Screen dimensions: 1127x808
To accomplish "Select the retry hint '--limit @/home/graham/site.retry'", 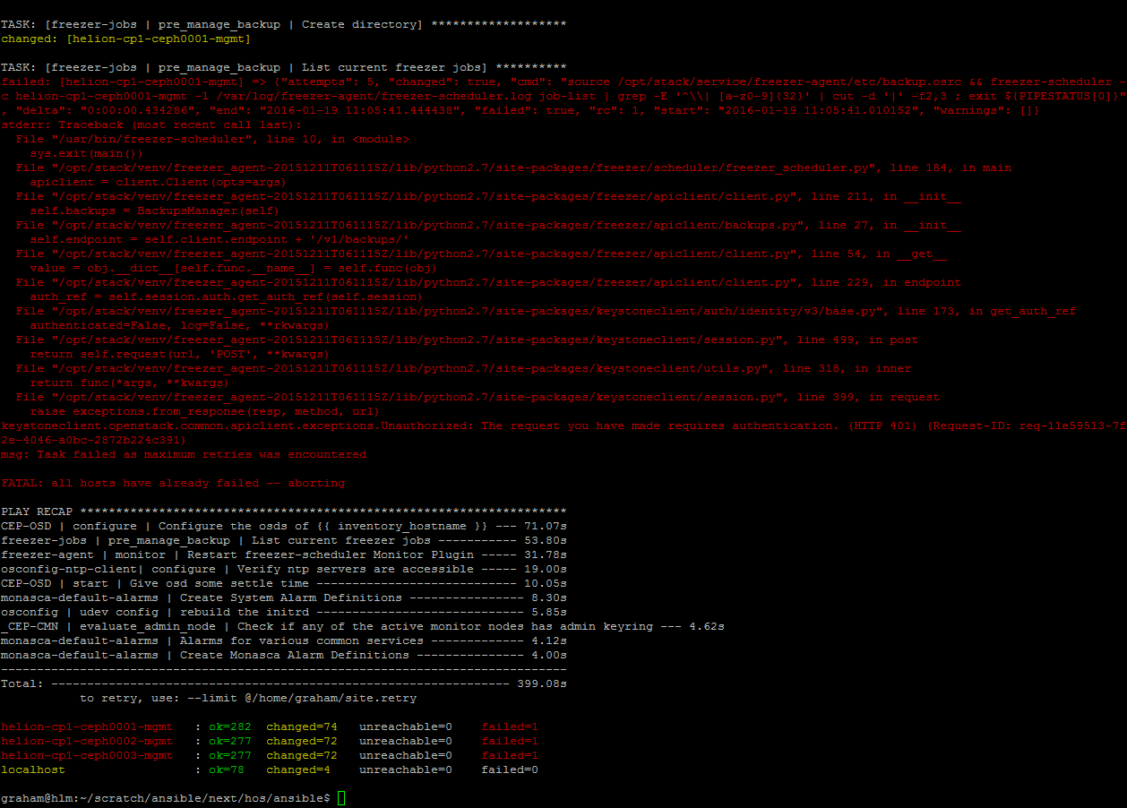I will click(x=302, y=698).
